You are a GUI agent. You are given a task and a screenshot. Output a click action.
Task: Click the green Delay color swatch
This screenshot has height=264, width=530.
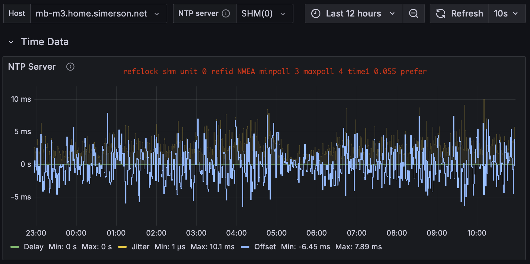(15, 247)
